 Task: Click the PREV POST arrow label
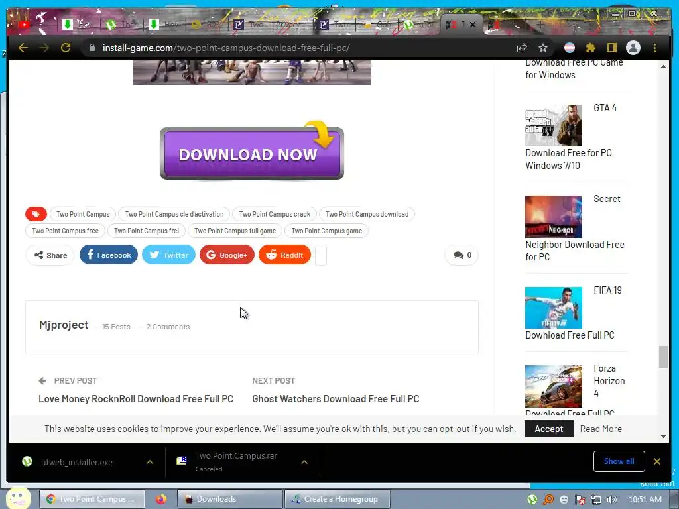tap(68, 381)
